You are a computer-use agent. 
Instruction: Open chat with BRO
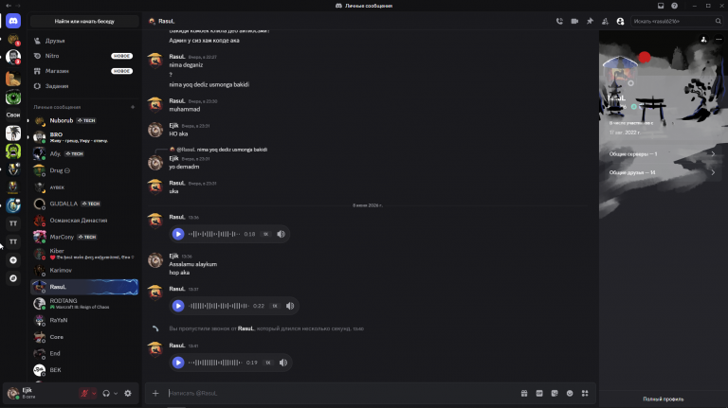[84, 137]
